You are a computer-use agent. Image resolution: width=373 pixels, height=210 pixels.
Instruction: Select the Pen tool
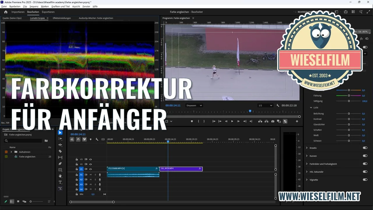[x=60, y=164]
